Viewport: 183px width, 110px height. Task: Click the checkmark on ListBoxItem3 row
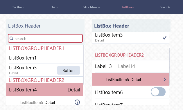tap(165, 37)
